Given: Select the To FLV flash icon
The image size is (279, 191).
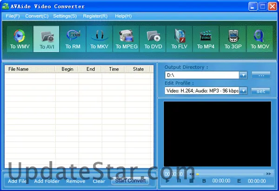Looking at the screenshot, I should [179, 39].
